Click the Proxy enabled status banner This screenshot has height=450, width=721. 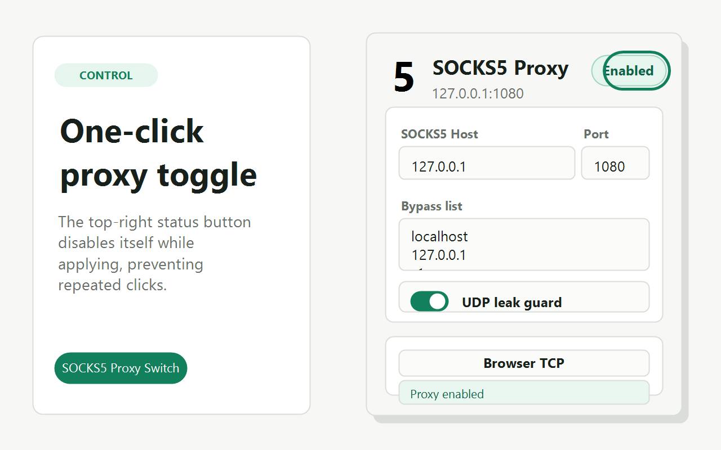(524, 393)
